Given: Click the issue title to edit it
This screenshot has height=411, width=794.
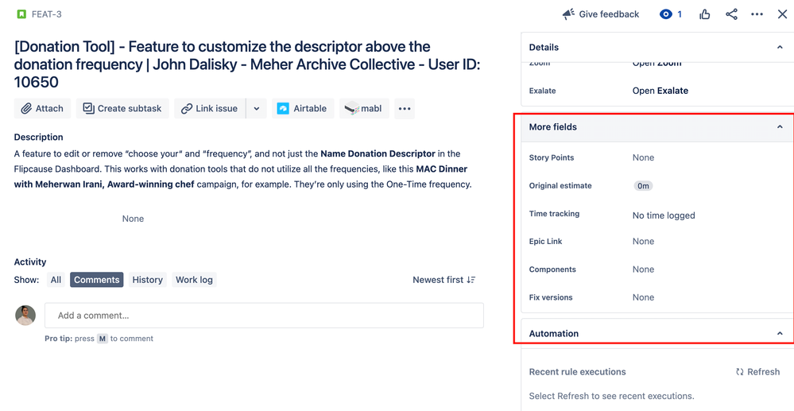Looking at the screenshot, I should 246,64.
